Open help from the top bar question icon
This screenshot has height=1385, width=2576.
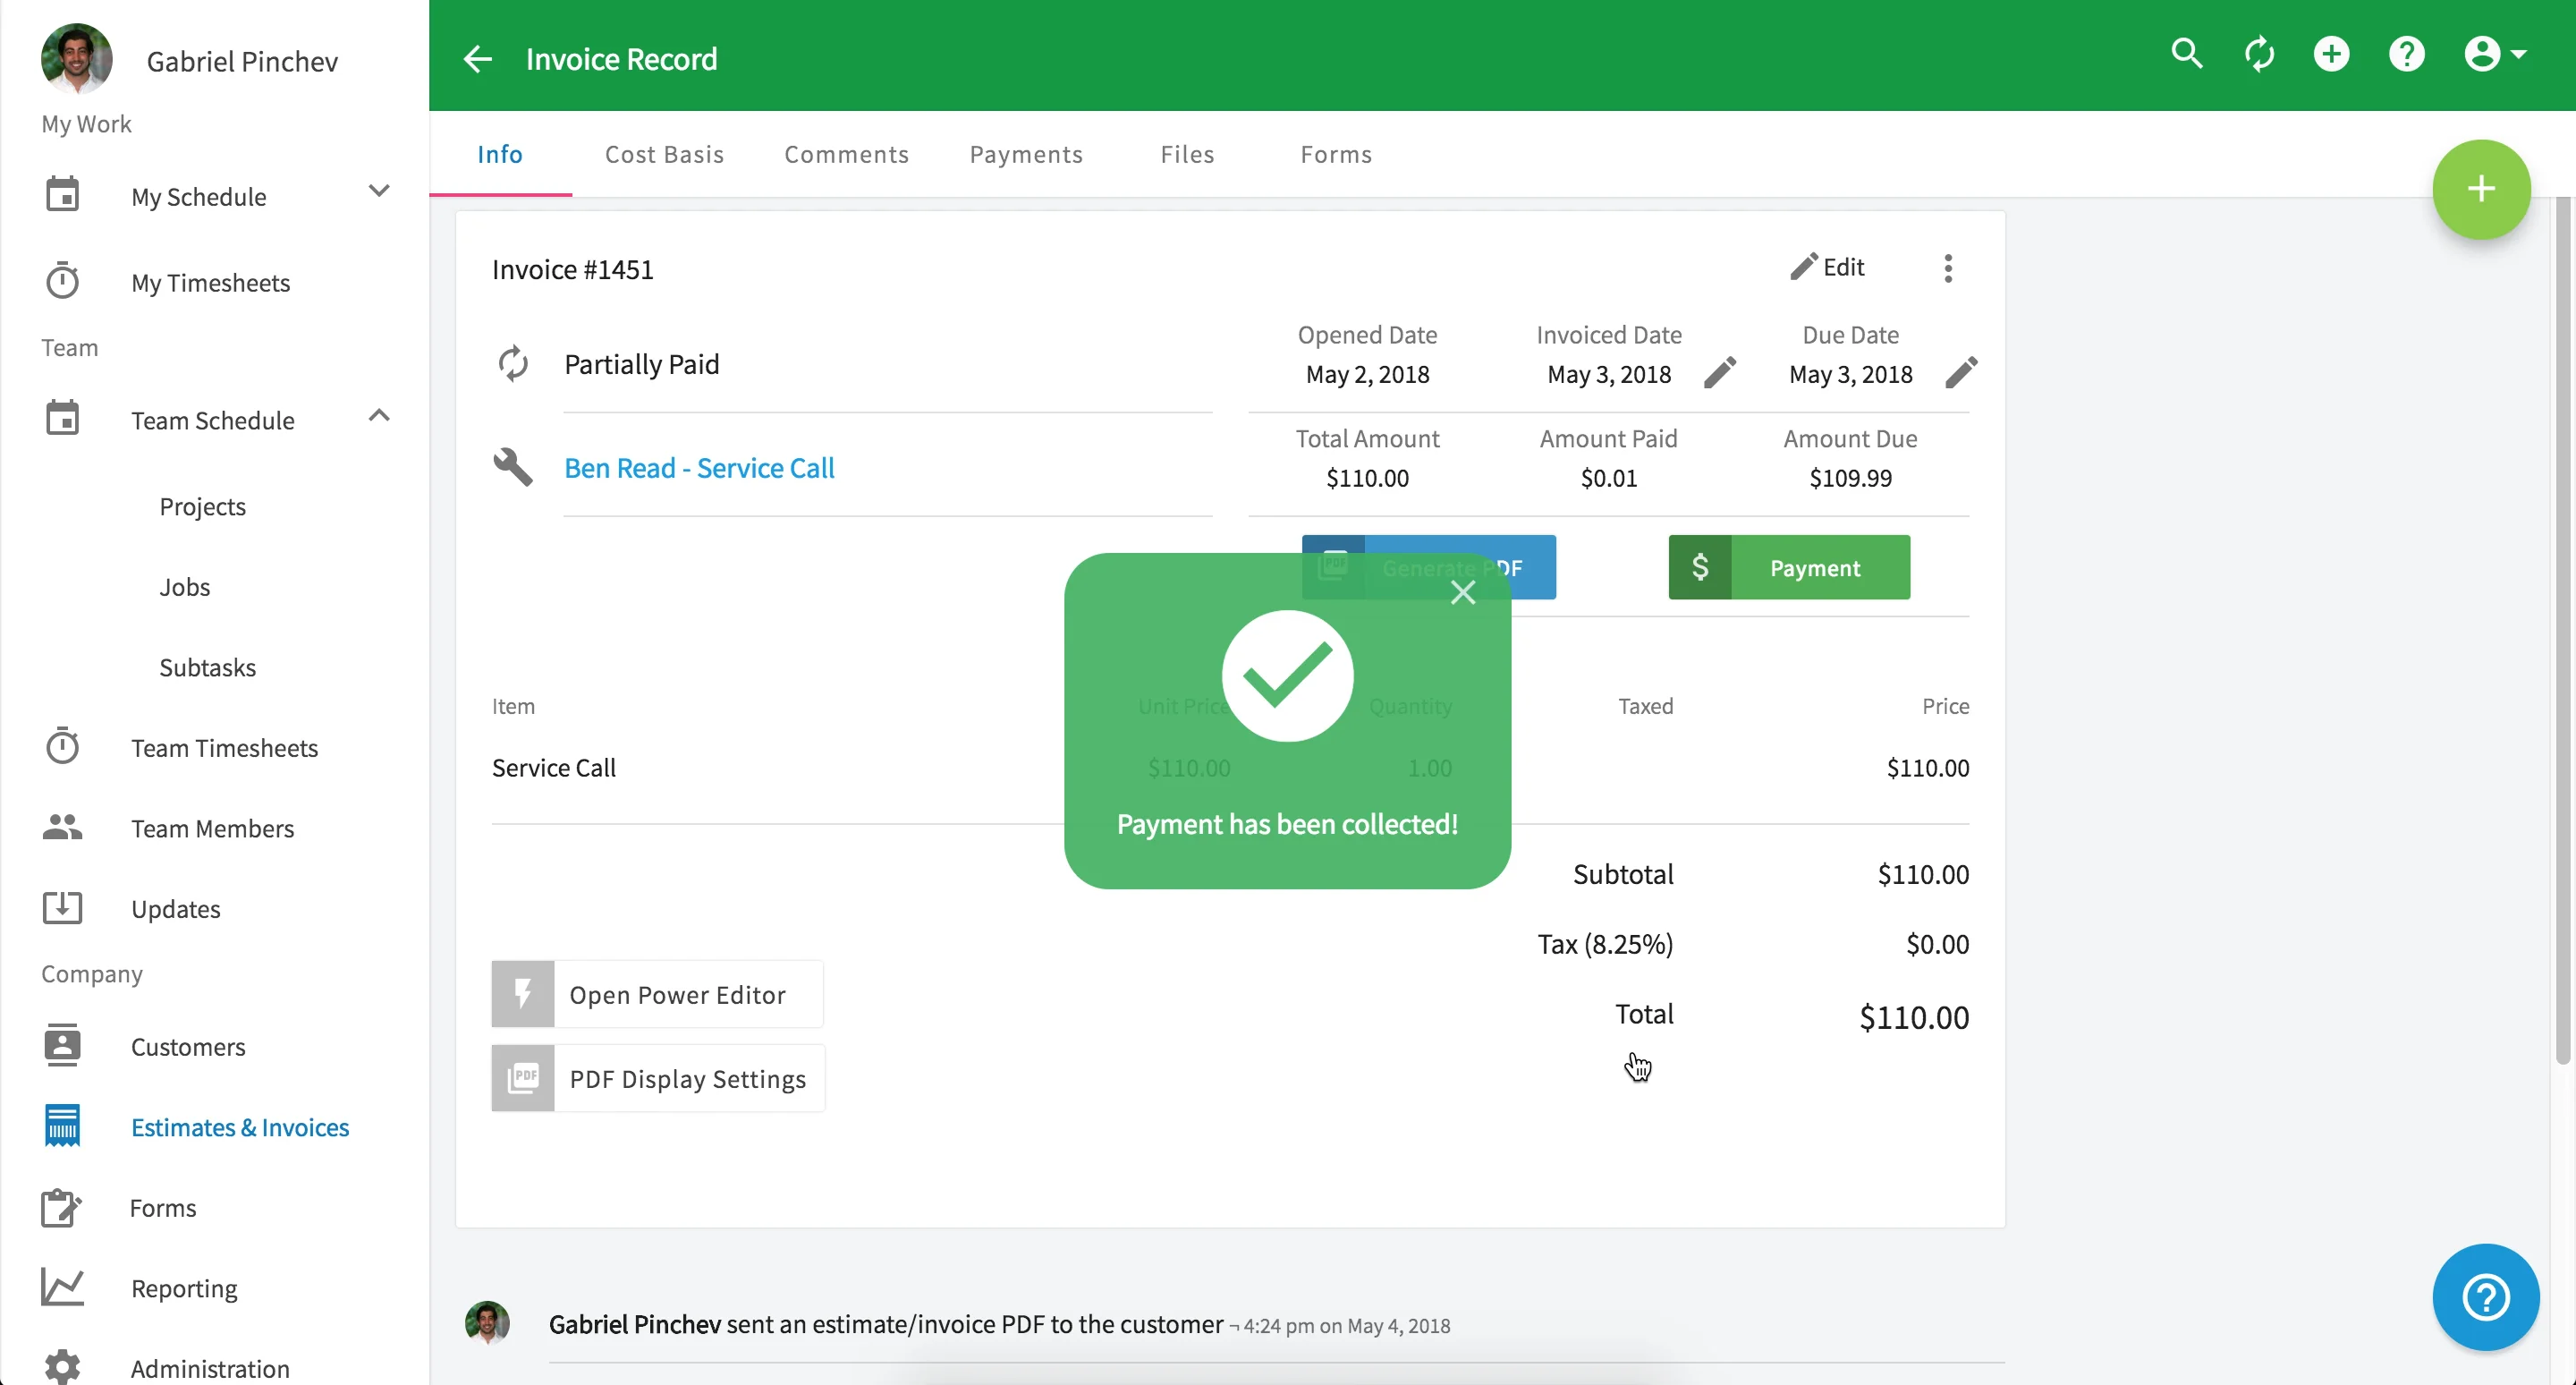pos(2407,54)
